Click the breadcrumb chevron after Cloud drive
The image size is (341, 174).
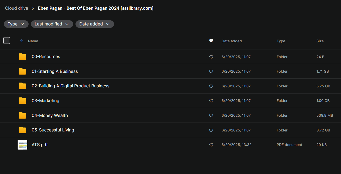tap(33, 8)
